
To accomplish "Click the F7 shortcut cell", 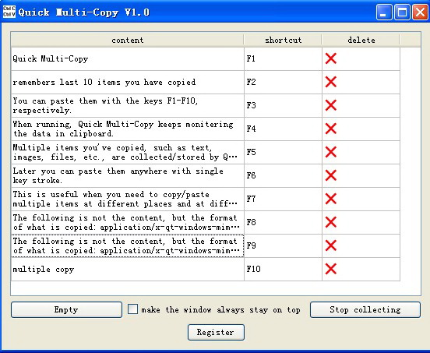I will click(x=283, y=199).
